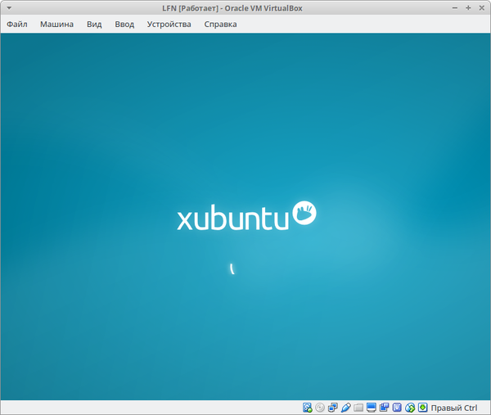The width and height of the screenshot is (491, 415).
Task: Click the display monitor indicator icon
Action: point(372,408)
